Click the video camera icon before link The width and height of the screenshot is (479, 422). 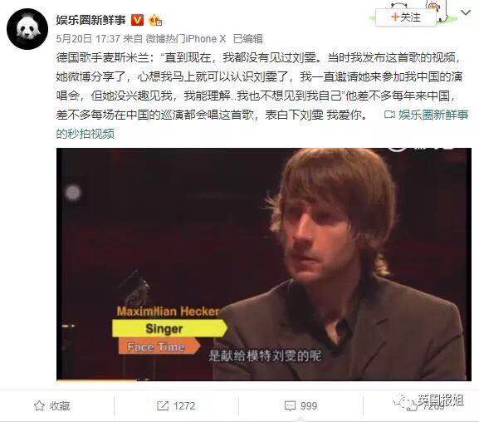coord(389,115)
